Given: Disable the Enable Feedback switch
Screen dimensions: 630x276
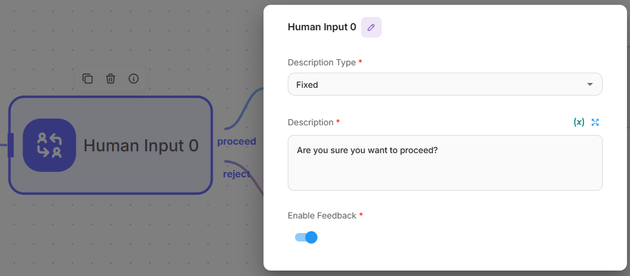Looking at the screenshot, I should point(306,237).
